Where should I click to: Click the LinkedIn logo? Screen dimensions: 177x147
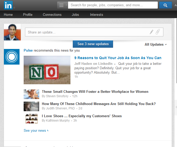8,5
